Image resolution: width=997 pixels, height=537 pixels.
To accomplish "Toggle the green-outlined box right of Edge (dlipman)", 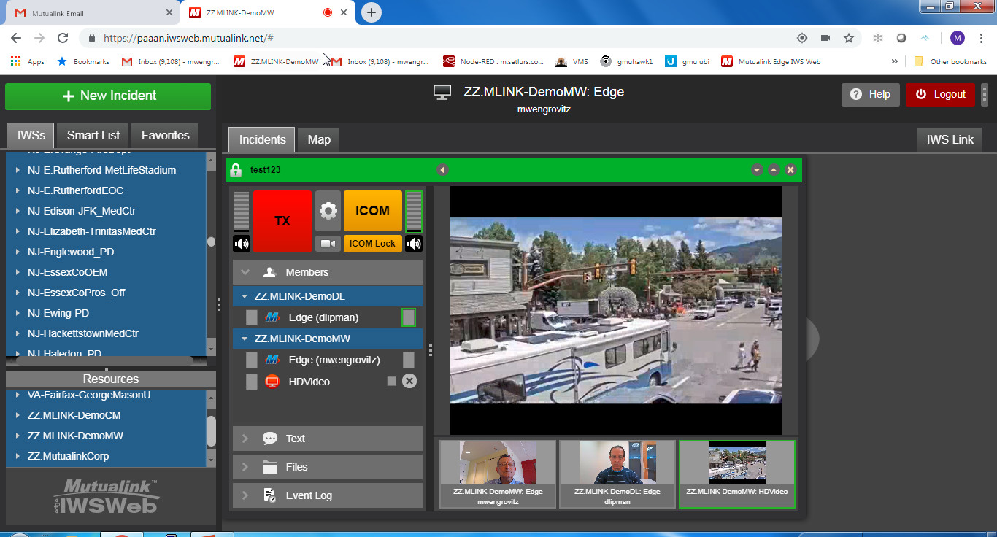I will (x=409, y=317).
